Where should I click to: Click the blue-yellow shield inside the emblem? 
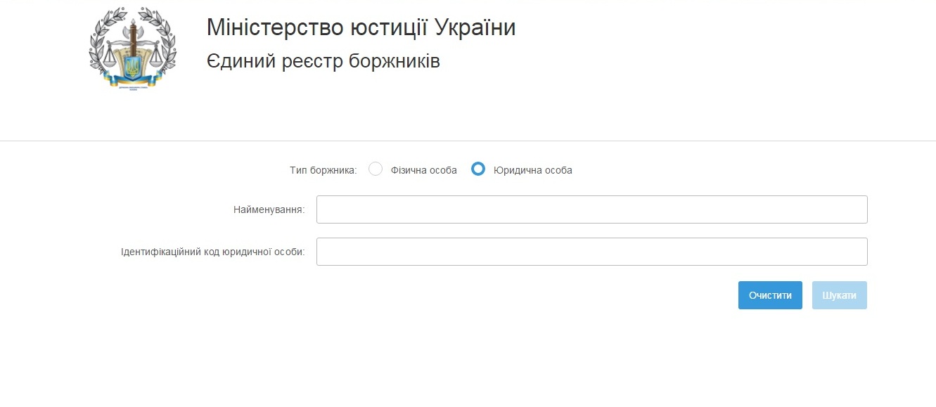(x=133, y=67)
